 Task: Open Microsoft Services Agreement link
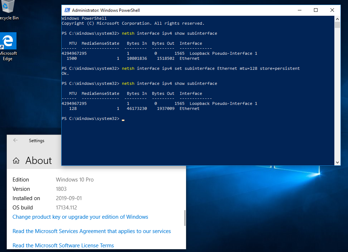click(92, 231)
